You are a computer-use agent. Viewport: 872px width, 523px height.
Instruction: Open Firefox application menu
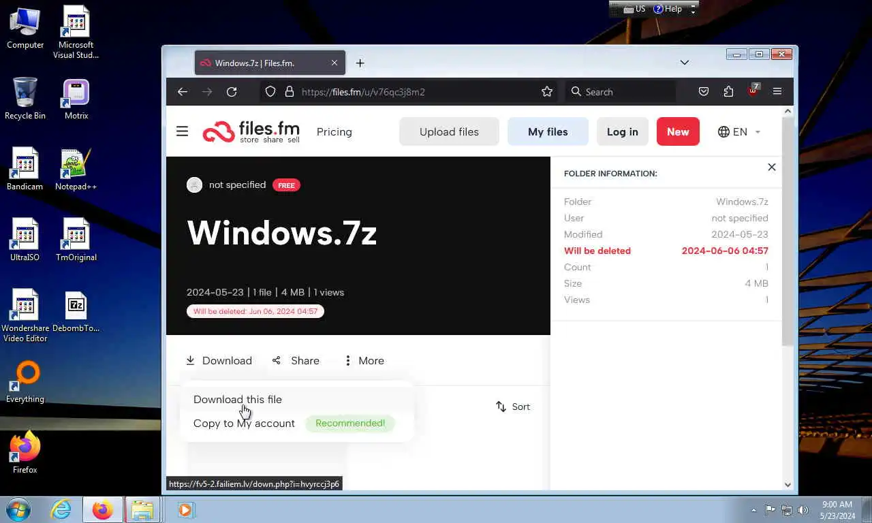point(777,91)
